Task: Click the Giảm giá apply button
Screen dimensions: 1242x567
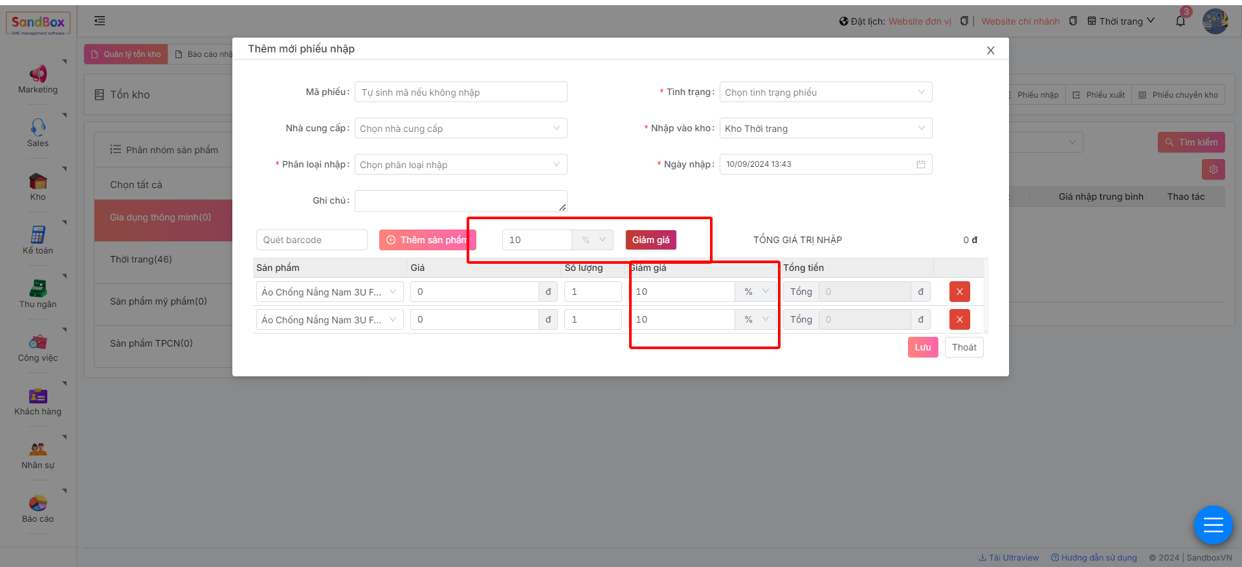Action: click(x=650, y=240)
